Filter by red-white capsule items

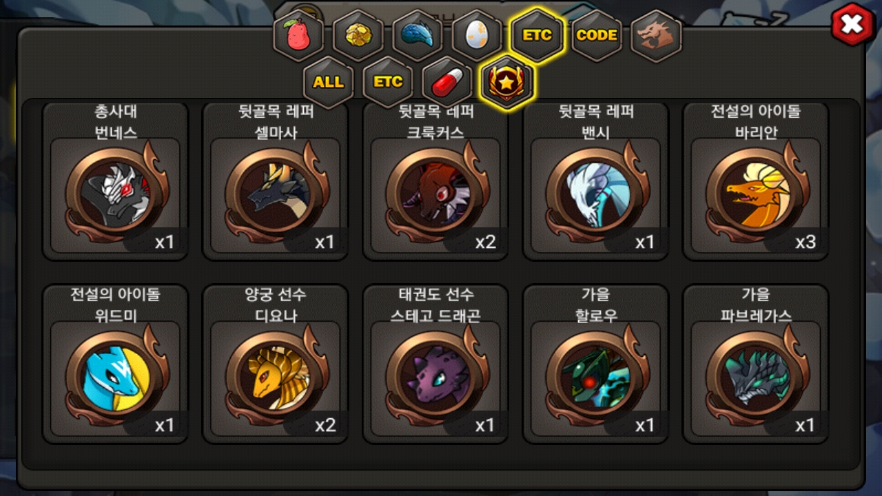447,82
